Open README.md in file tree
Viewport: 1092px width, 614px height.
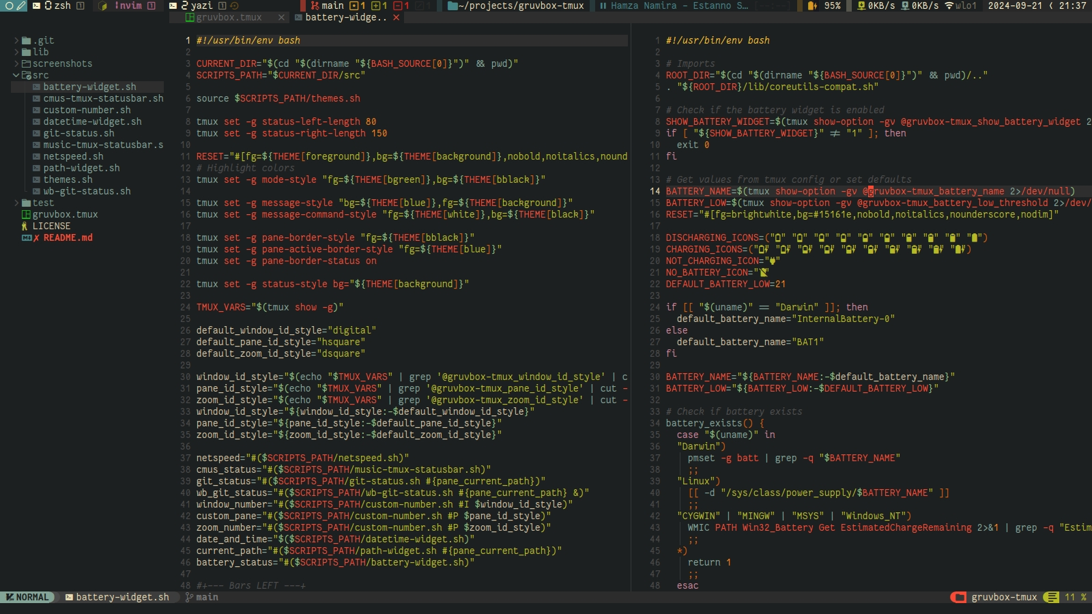tap(68, 237)
